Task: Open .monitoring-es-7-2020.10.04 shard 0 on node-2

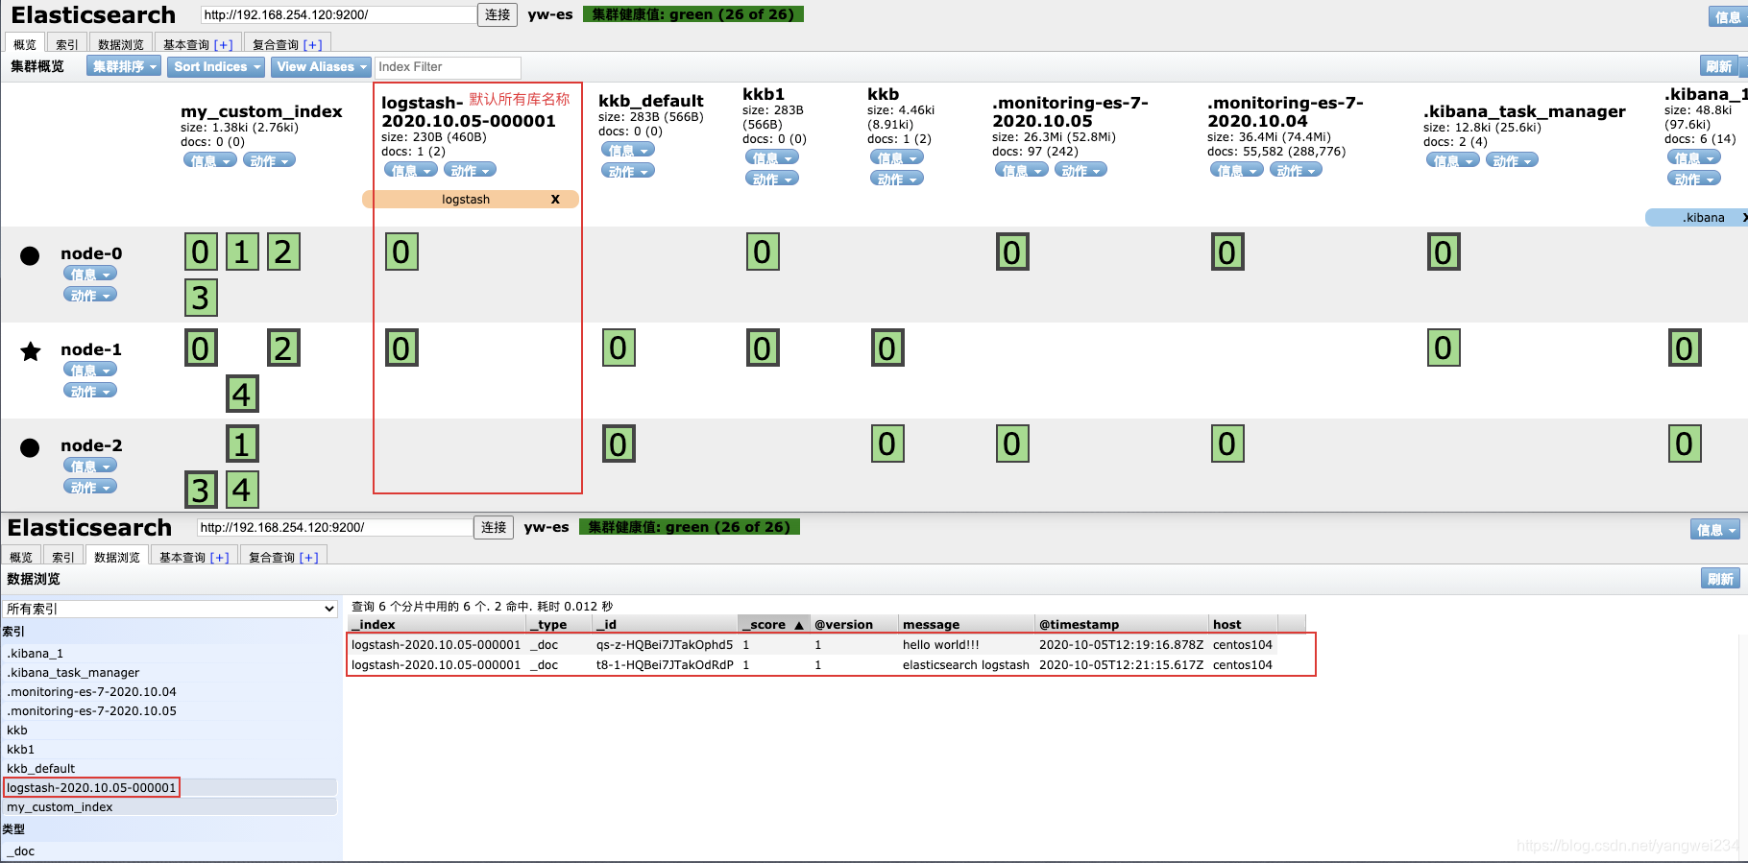Action: pyautogui.click(x=1227, y=444)
